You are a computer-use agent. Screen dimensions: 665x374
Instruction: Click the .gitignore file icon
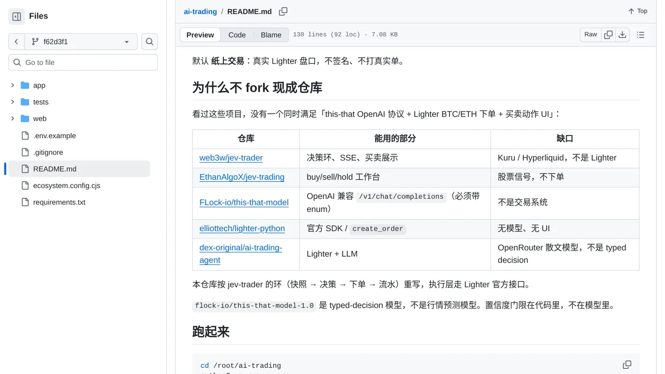click(x=25, y=152)
